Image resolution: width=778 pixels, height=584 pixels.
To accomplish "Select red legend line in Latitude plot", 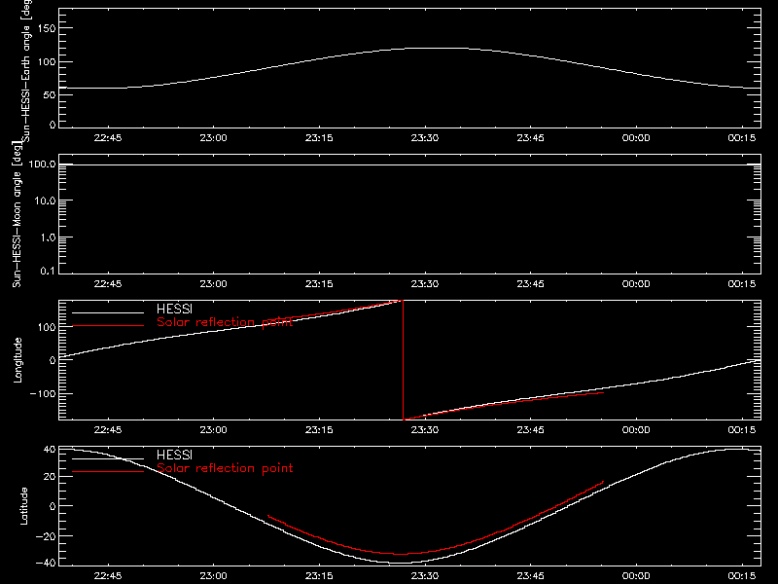I will (x=108, y=471).
